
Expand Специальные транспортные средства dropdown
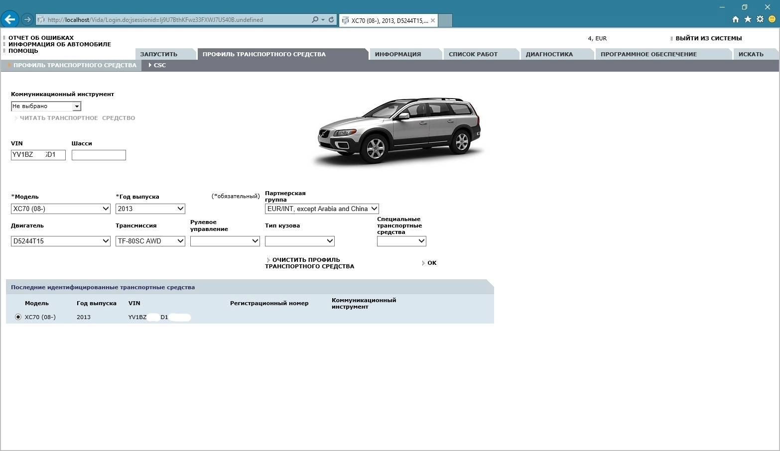coord(401,241)
